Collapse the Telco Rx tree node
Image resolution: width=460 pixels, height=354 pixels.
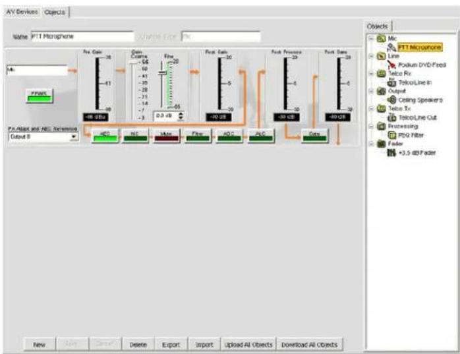pos(371,73)
